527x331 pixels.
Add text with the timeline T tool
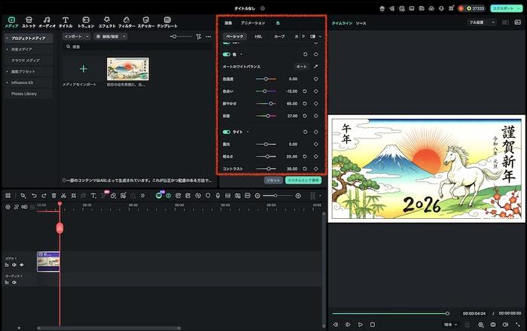point(93,196)
